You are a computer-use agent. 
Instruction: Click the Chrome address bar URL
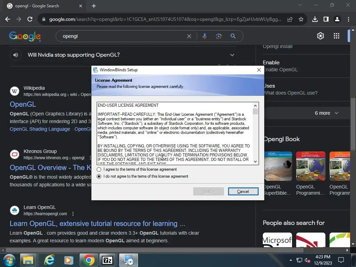click(x=165, y=19)
